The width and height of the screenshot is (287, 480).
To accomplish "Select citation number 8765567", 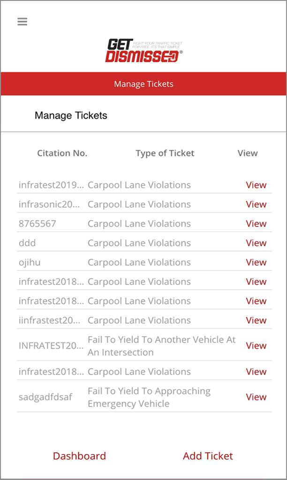I will coord(38,224).
